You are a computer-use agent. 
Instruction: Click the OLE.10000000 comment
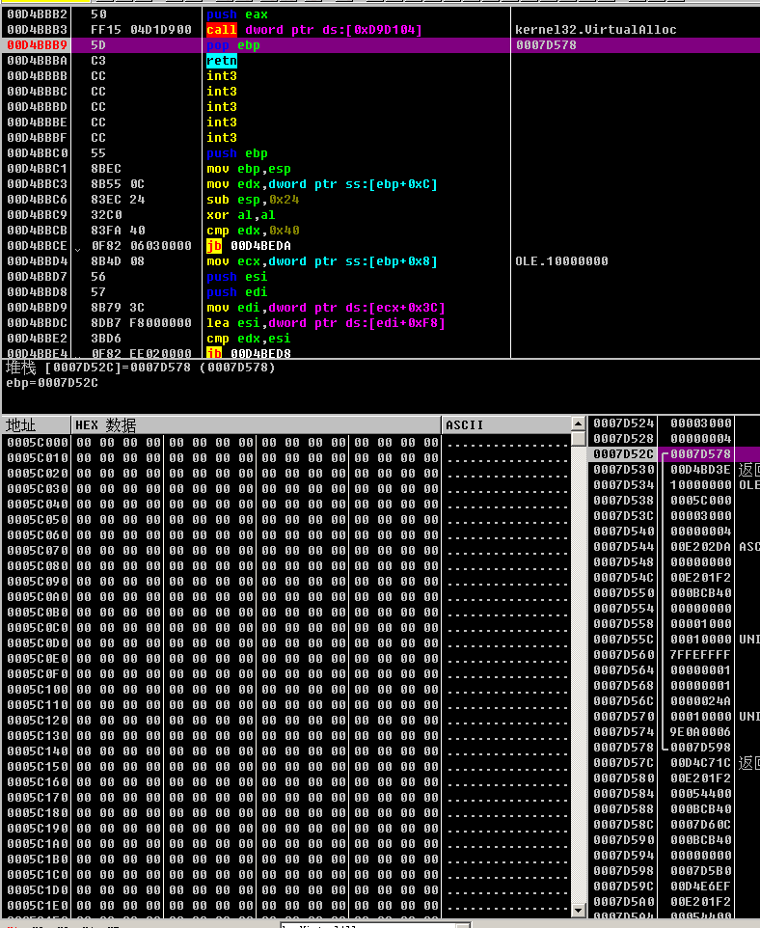[561, 261]
